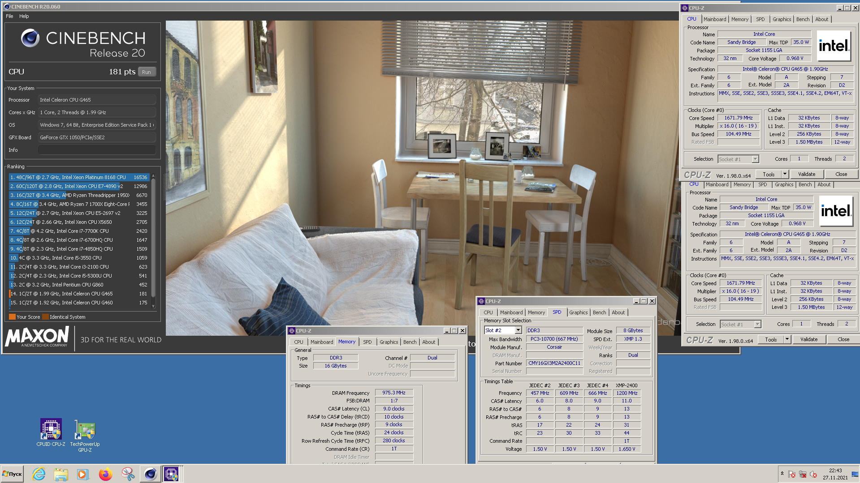860x483 pixels.
Task: Click the PC3-10700 (667 MHz) max bandwidth field
Action: tap(554, 339)
